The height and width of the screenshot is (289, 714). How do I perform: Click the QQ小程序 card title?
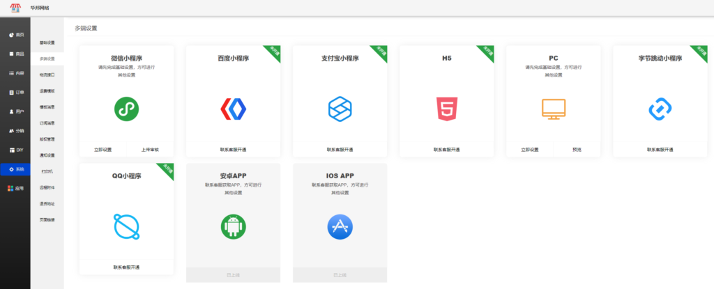[x=126, y=176]
